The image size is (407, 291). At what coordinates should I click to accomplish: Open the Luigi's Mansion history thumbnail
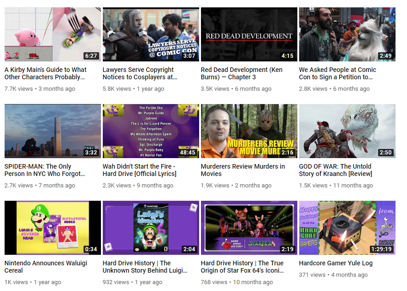pyautogui.click(x=151, y=228)
